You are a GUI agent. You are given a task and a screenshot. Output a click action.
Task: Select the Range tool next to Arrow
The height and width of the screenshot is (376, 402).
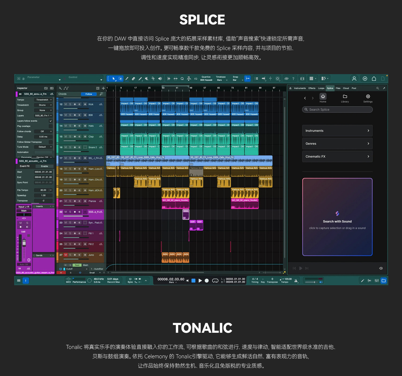pos(120,79)
